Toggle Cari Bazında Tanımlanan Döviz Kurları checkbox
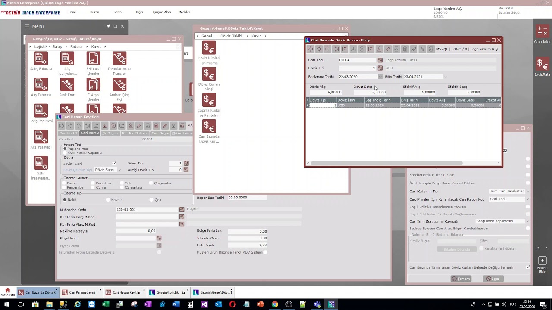Image resolution: width=552 pixels, height=310 pixels. pos(528,267)
